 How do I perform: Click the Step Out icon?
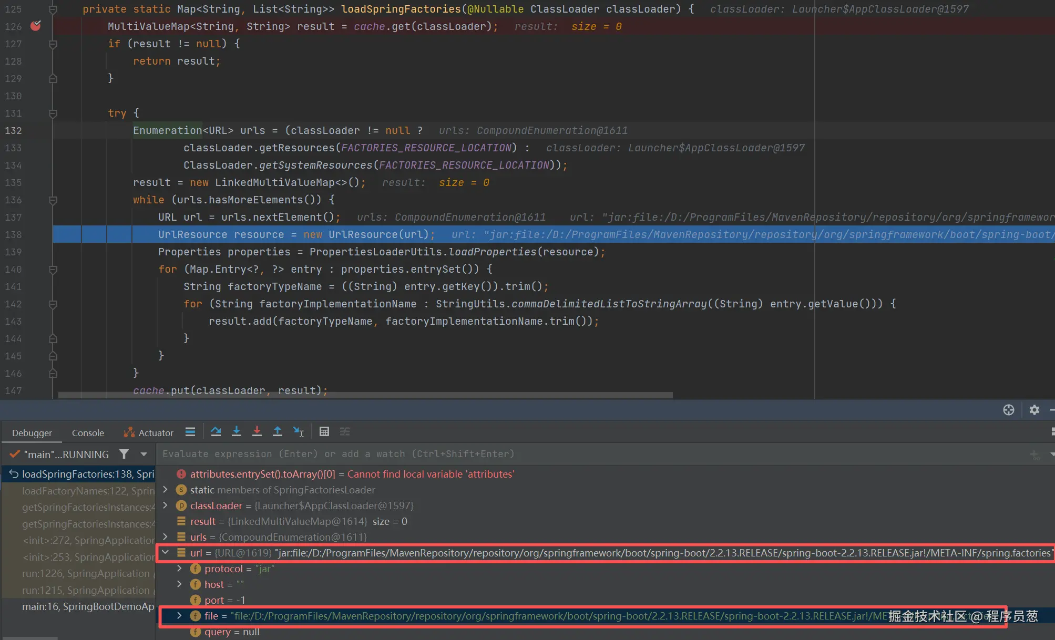click(278, 431)
